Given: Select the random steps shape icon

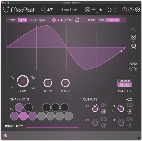Looking at the screenshot, I should pos(33,88).
